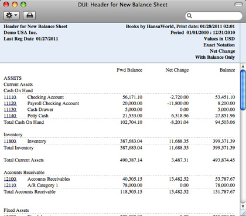Click Checking Account balance 53,451.10
The height and width of the screenshot is (216, 246).
click(225, 97)
